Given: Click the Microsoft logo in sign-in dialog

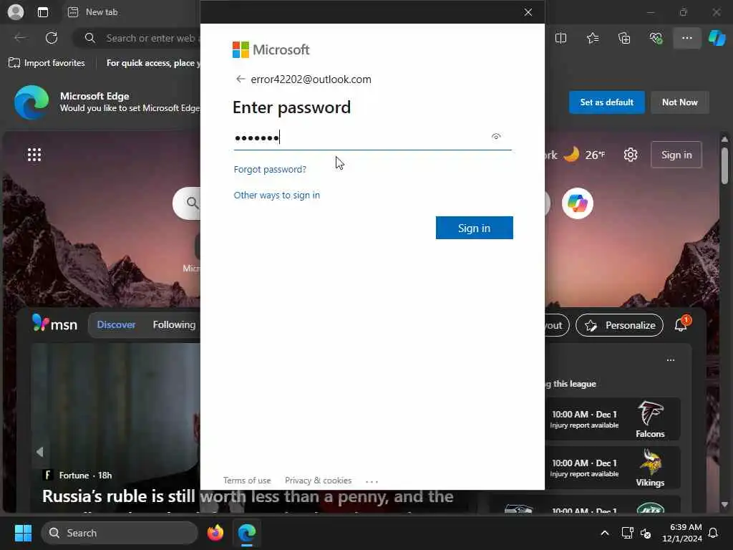Looking at the screenshot, I should [271, 49].
